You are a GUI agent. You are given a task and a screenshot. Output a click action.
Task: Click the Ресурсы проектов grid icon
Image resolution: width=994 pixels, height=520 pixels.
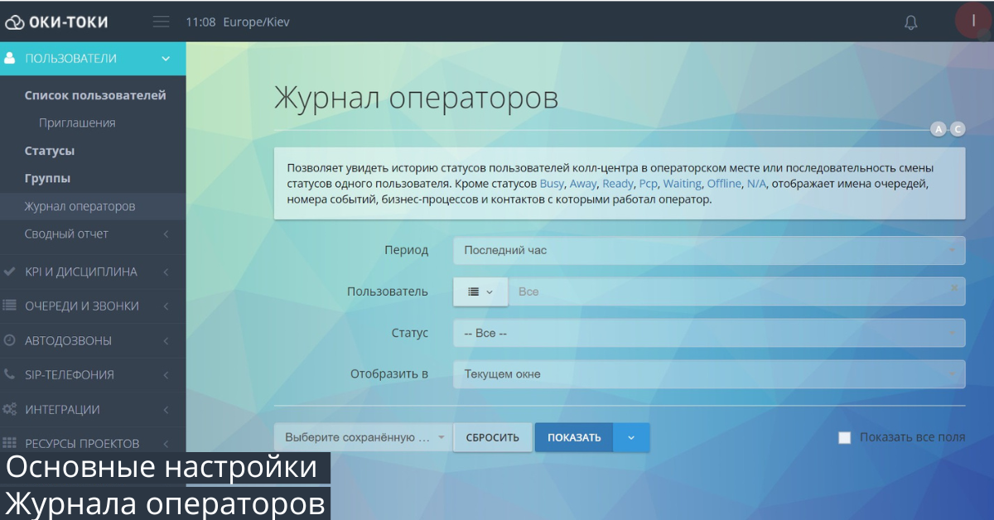tap(10, 443)
